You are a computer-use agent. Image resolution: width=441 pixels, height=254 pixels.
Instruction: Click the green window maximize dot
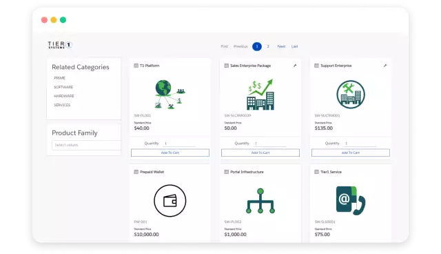tap(63, 20)
